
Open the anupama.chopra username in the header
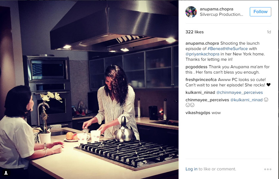point(216,9)
